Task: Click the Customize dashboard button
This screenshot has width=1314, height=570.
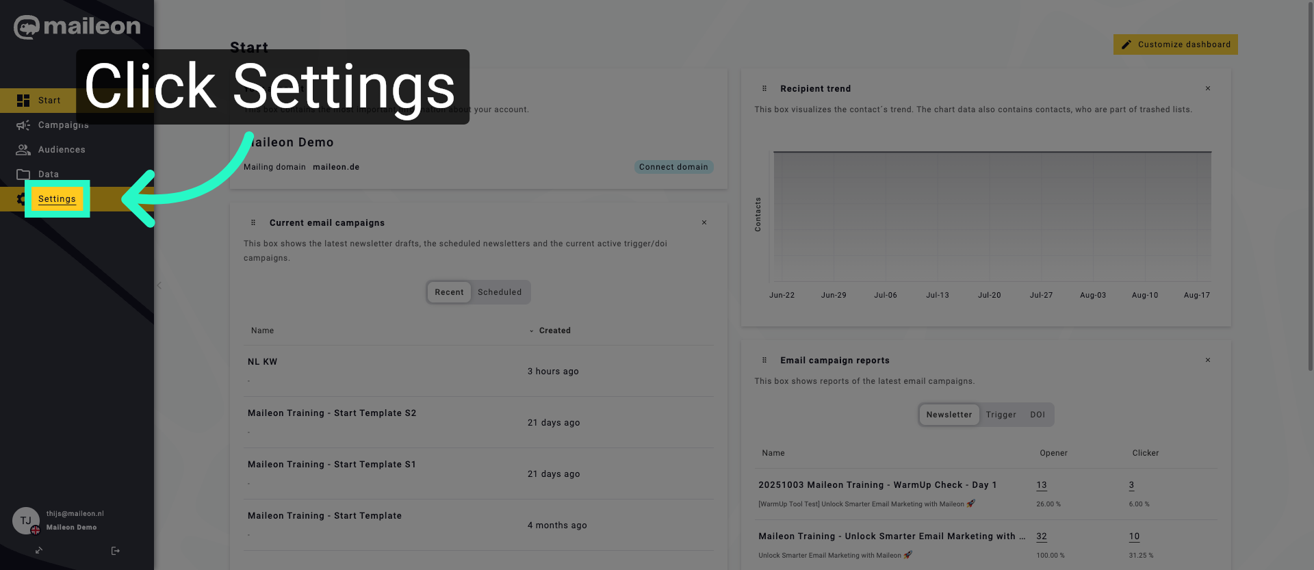Action: [1175, 44]
